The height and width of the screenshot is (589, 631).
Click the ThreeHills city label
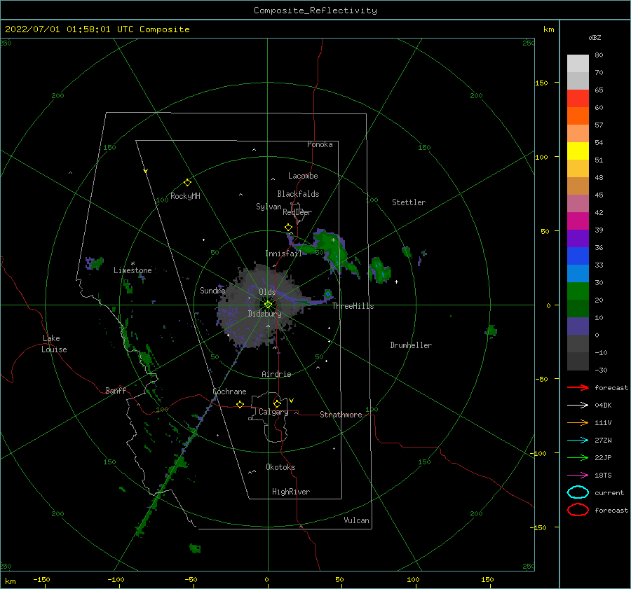pos(353,306)
